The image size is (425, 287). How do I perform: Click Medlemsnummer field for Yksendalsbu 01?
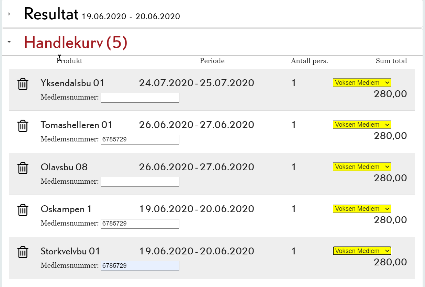pyautogui.click(x=140, y=97)
